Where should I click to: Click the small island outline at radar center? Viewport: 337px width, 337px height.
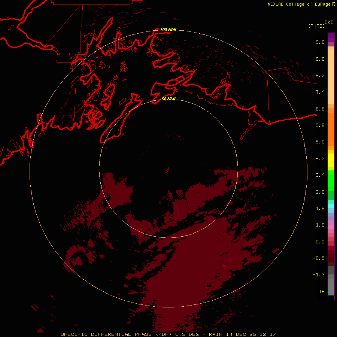coord(167,170)
